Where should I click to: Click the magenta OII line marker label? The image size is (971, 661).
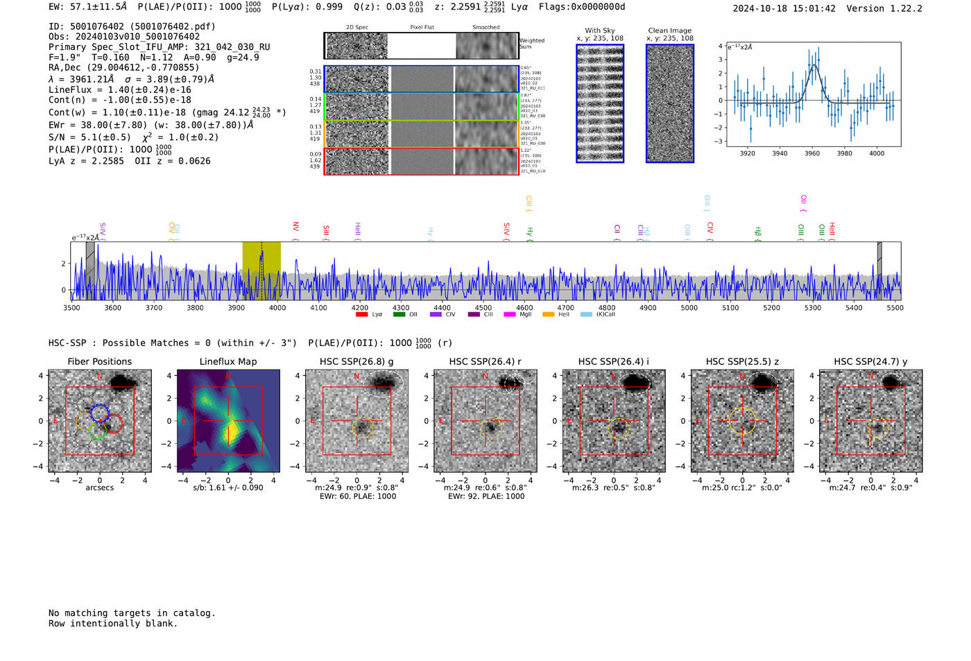click(x=803, y=201)
